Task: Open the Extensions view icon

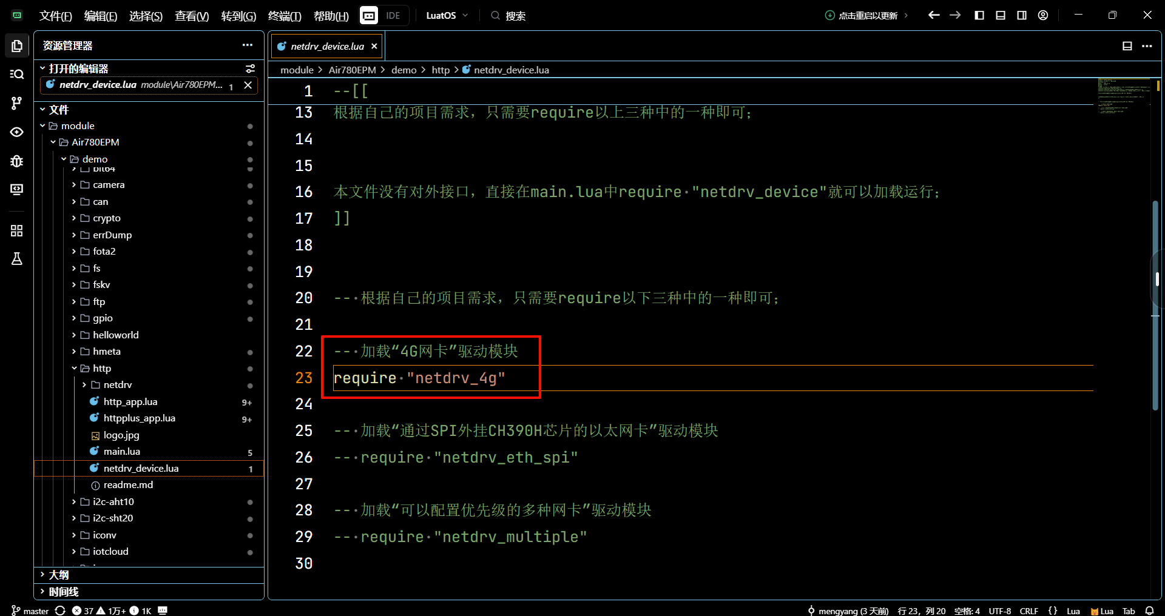Action: (x=17, y=230)
